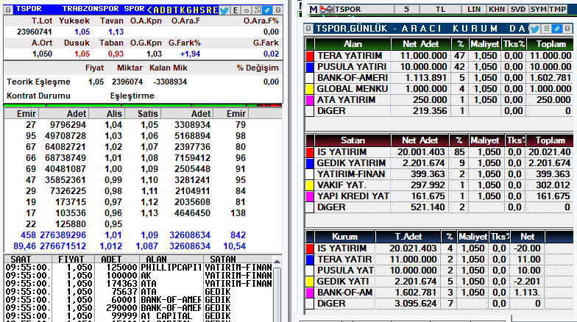This screenshot has width=577, height=322.
Task: Click the Kurum column header
Action: point(344,237)
